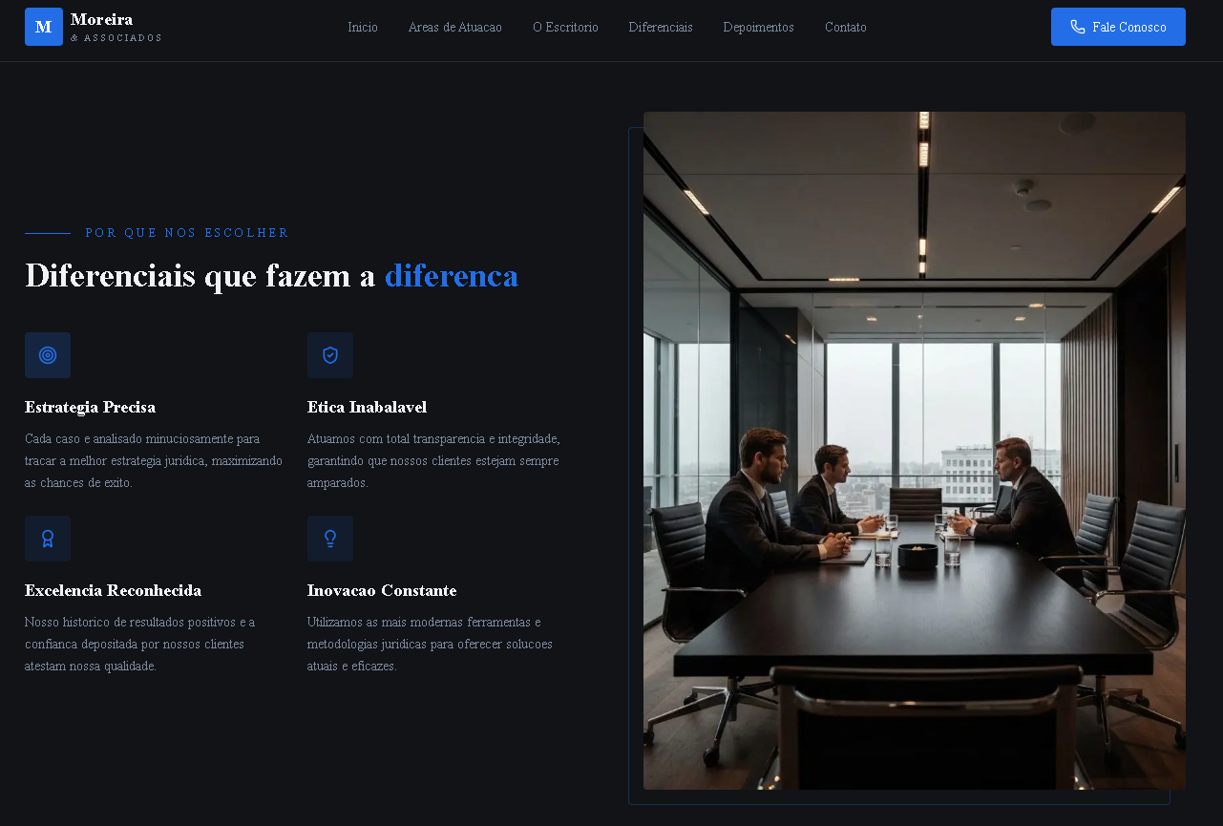1223x826 pixels.
Task: Click the blue word diferenca in headline
Action: click(x=452, y=276)
